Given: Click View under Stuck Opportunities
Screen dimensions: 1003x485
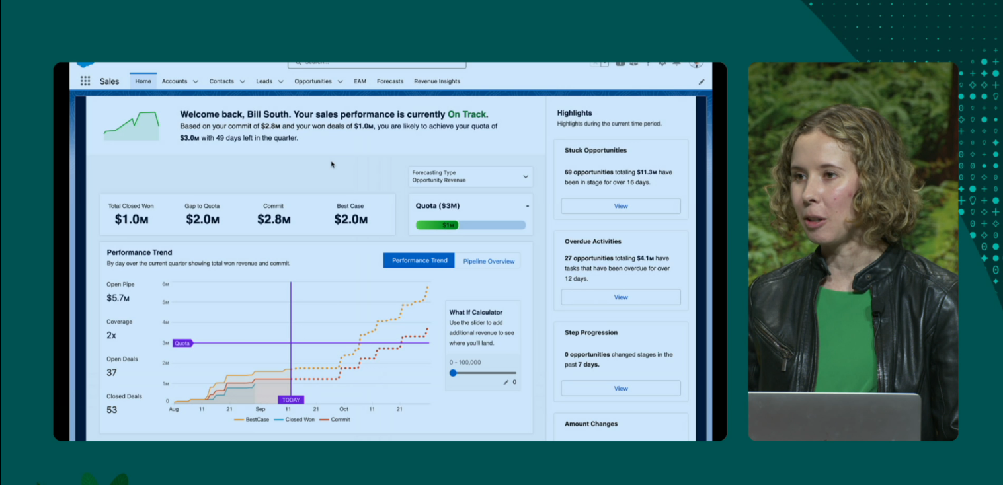Looking at the screenshot, I should coord(621,206).
